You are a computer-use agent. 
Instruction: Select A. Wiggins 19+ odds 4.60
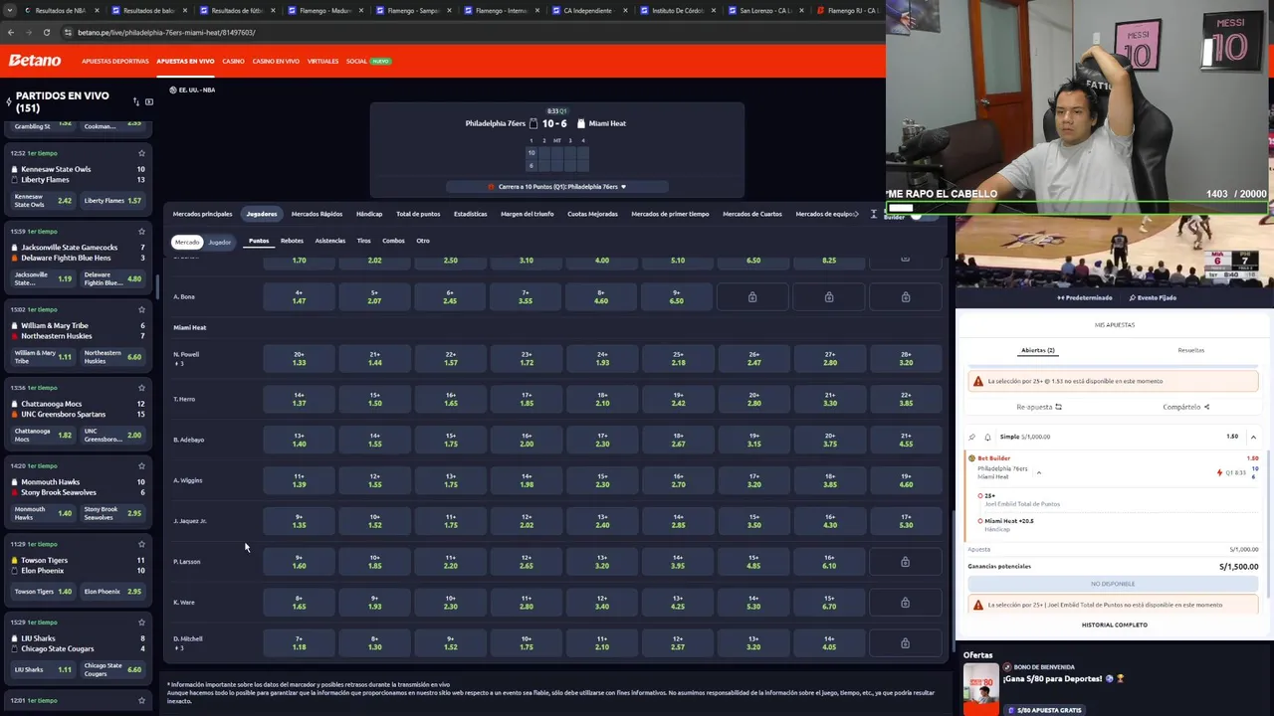pyautogui.click(x=905, y=480)
